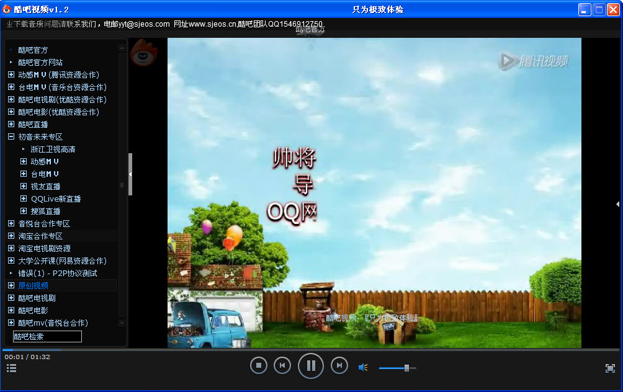This screenshot has width=623, height=392.
Task: Select 搜狐直播 label
Action: [x=45, y=212]
